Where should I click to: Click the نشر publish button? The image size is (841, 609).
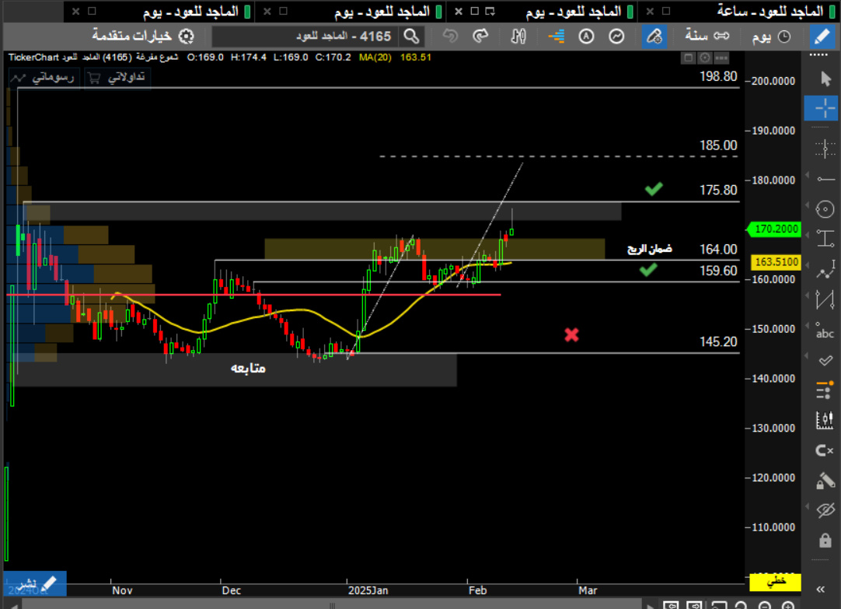coord(36,583)
